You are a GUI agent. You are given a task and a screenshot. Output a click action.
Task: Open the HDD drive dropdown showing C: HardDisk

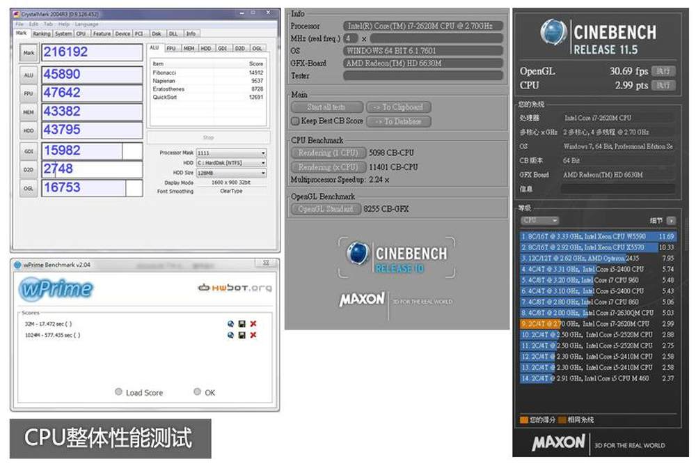click(231, 163)
